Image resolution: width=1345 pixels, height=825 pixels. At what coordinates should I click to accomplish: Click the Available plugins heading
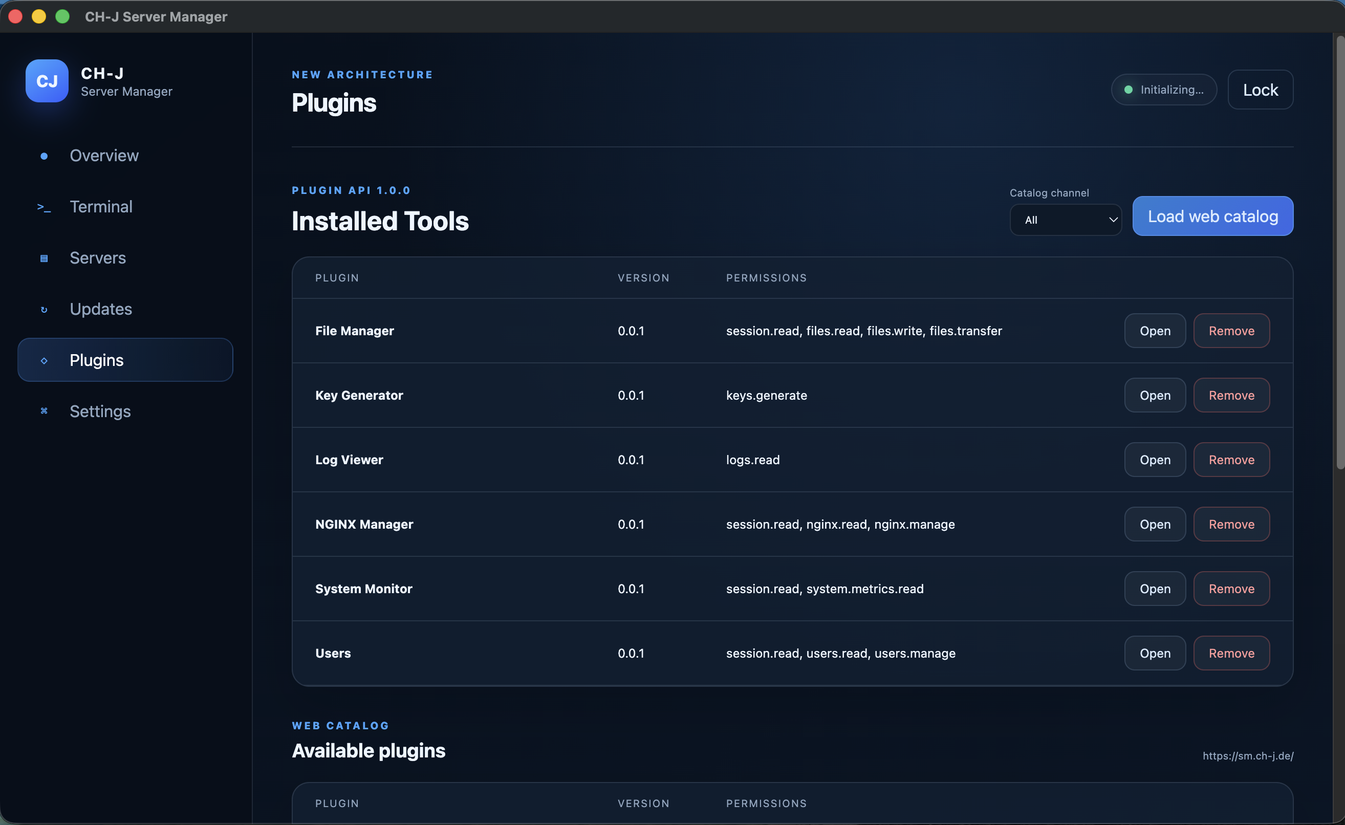tap(369, 751)
